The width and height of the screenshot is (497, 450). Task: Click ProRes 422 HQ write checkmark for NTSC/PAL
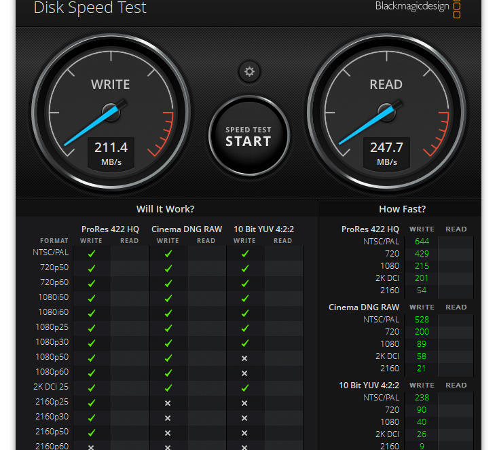(92, 254)
